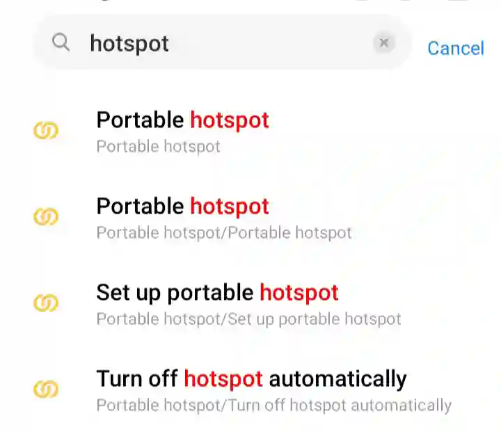Tap the Turn off hotspot automatically icon
Image resolution: width=501 pixels, height=432 pixels.
coord(46,389)
